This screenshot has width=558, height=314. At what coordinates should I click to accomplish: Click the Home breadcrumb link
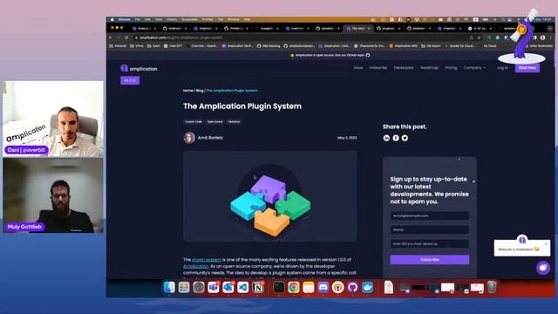(x=188, y=91)
